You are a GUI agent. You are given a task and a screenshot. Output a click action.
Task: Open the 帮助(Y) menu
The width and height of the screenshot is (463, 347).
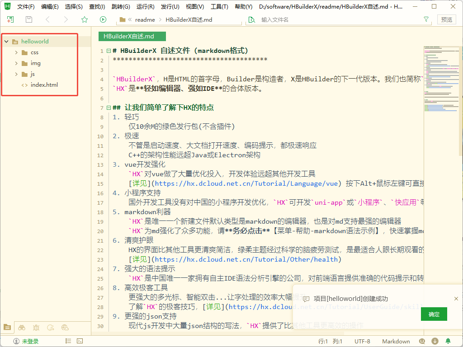click(243, 6)
